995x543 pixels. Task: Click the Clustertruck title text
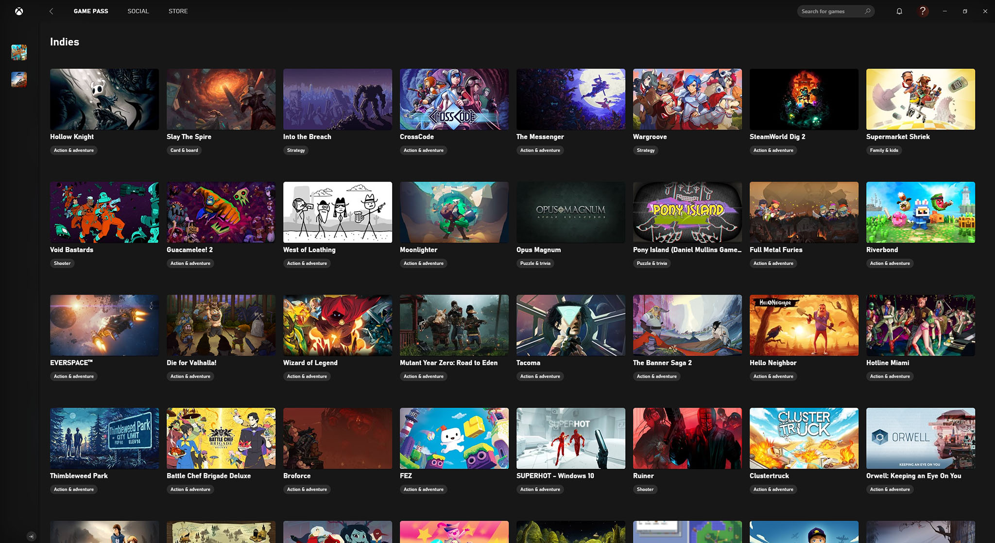(x=769, y=476)
